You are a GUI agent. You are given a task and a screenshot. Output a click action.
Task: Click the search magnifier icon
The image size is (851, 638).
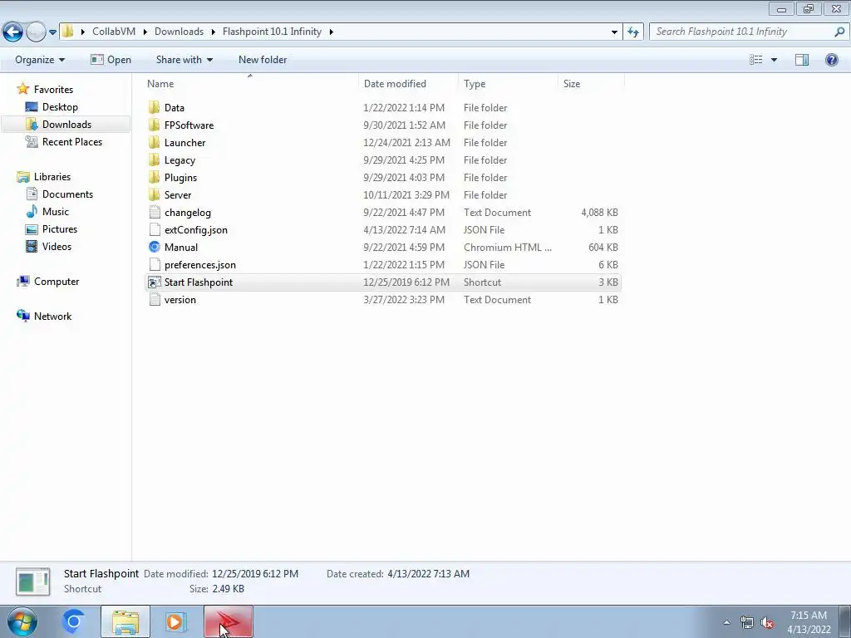pyautogui.click(x=839, y=32)
